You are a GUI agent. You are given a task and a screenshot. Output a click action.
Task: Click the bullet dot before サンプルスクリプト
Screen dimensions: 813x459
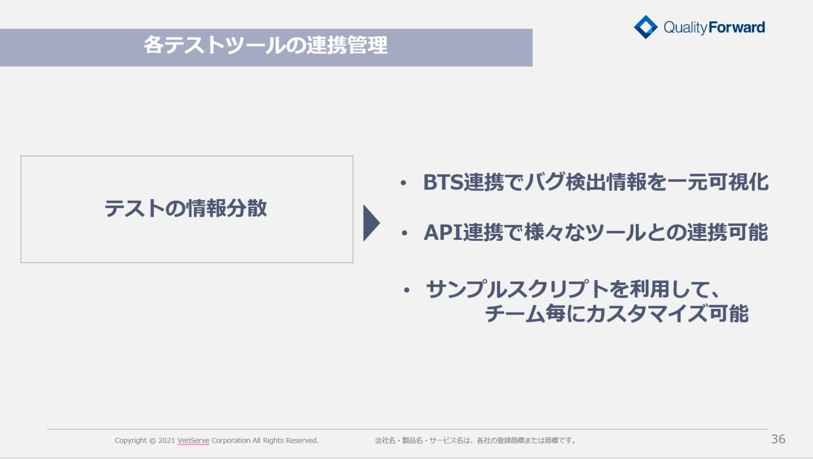(406, 290)
